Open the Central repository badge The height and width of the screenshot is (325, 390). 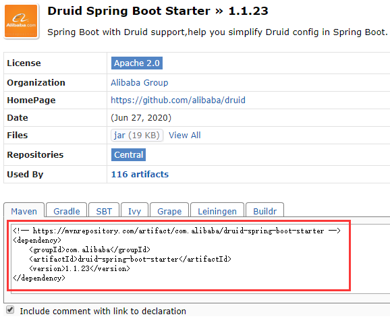coord(128,155)
